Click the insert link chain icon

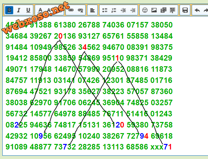point(71,10)
